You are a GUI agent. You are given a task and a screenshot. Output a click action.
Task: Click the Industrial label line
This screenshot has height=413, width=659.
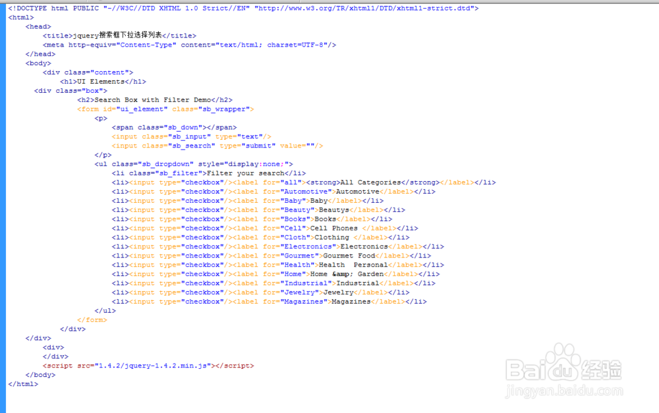pyautogui.click(x=273, y=284)
